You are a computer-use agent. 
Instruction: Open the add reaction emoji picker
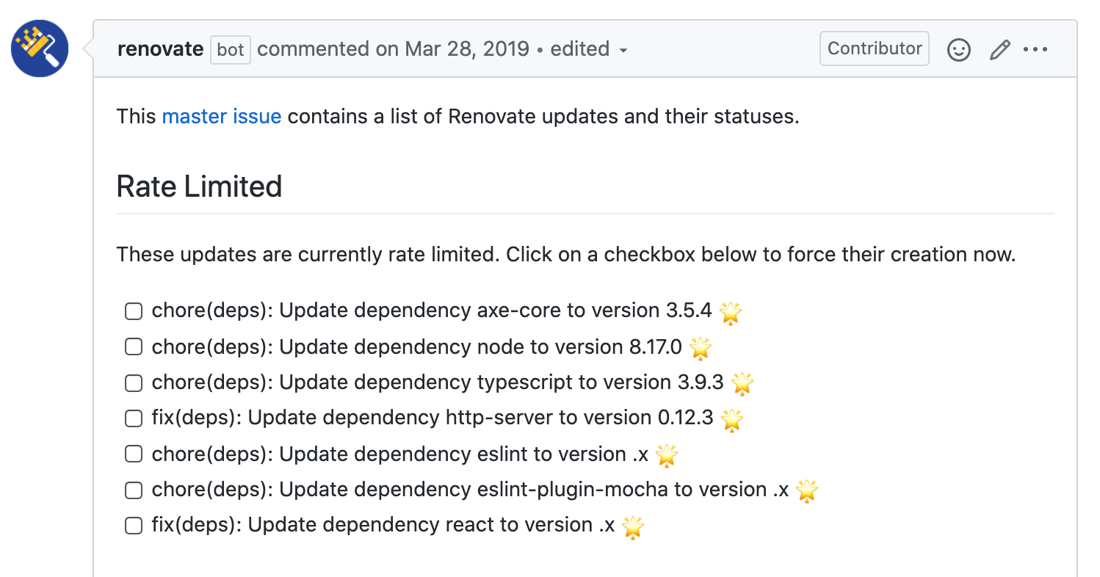coord(958,49)
